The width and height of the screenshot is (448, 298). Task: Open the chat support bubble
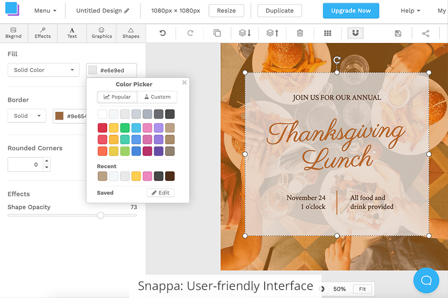[426, 280]
